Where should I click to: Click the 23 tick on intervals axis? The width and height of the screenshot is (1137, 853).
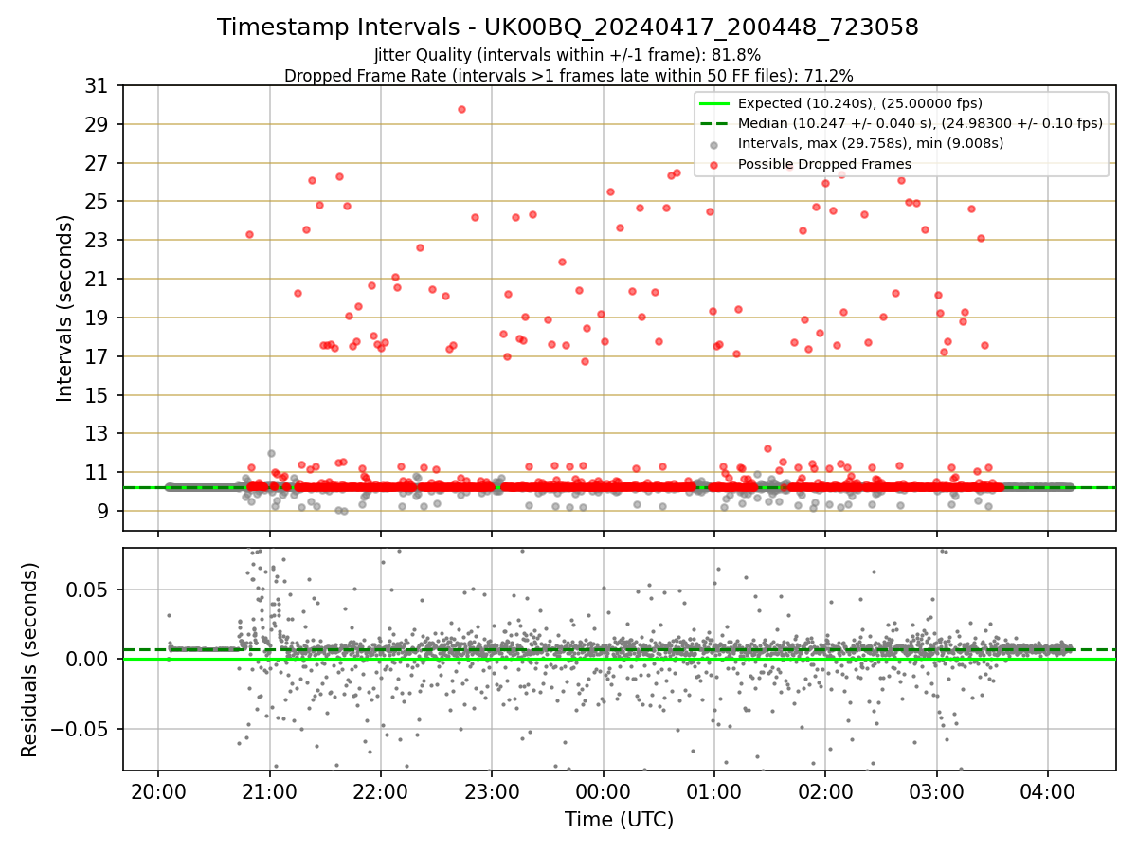[97, 241]
